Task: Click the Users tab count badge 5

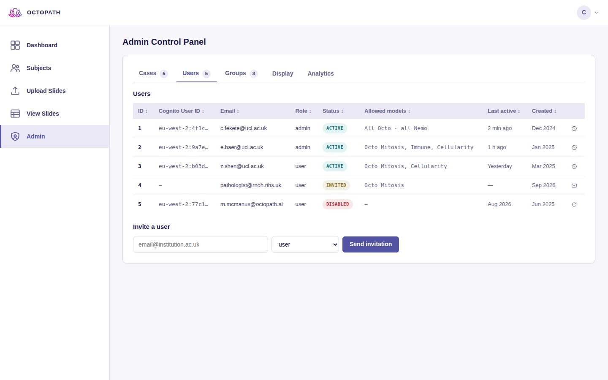Action: (206, 74)
